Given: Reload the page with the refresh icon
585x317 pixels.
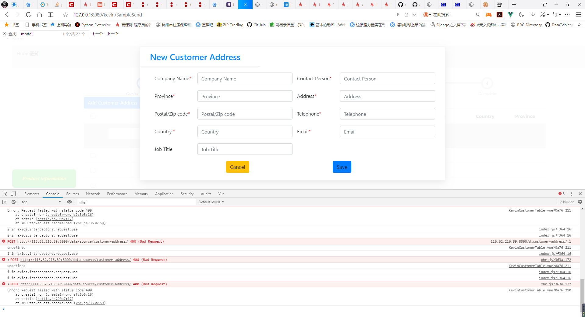Looking at the screenshot, I should [28, 15].
